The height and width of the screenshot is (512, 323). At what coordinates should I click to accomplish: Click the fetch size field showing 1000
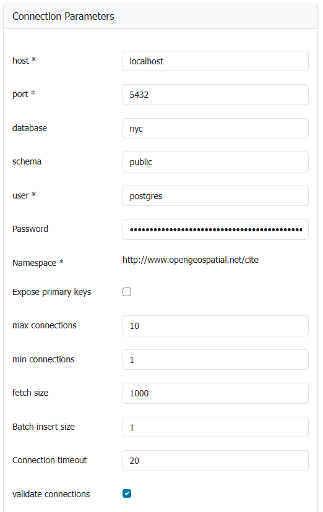pyautogui.click(x=215, y=393)
